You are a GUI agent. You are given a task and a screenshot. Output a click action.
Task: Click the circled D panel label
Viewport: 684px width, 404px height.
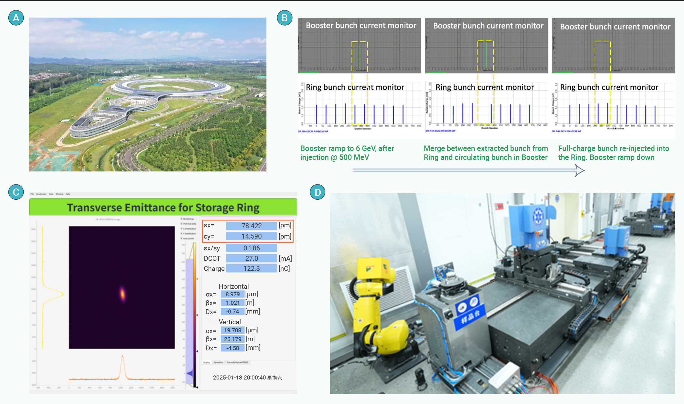click(317, 192)
